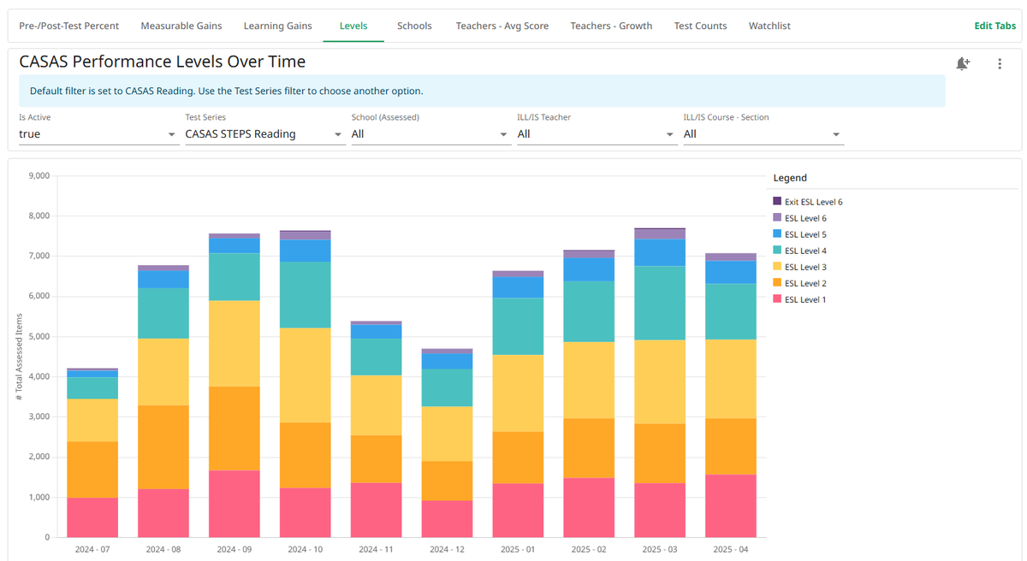Open the Measurable Gains tab

pos(181,26)
